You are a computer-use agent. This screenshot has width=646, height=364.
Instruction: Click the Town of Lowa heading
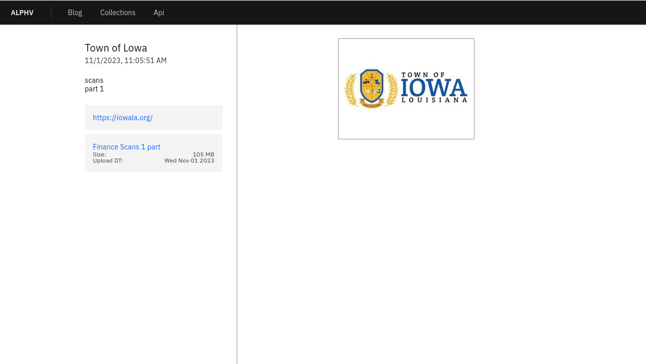(x=116, y=48)
